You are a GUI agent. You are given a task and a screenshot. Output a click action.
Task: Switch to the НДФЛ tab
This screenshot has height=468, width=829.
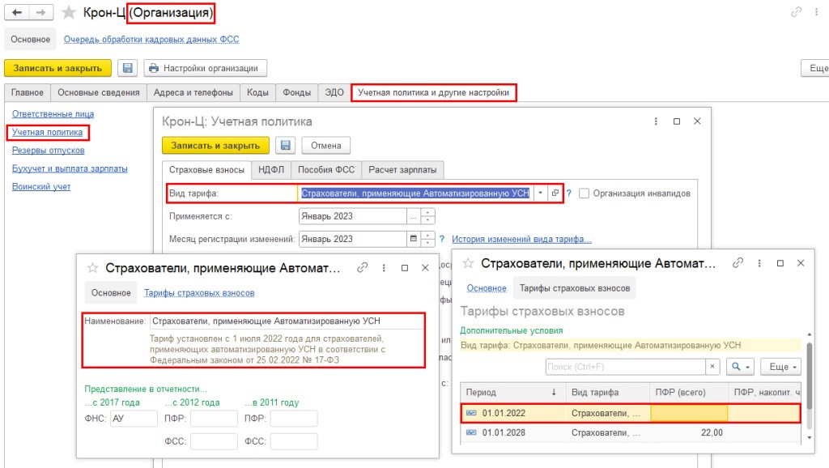pyautogui.click(x=270, y=169)
